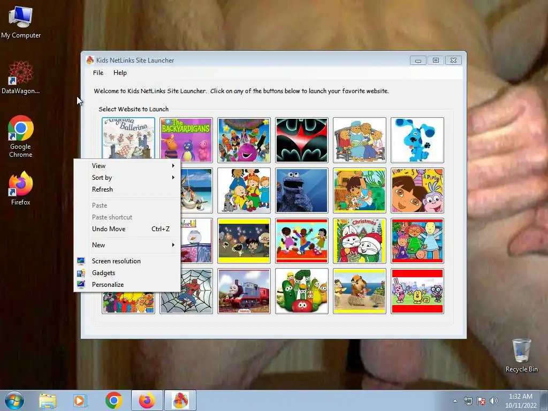Open the network tray icon
The height and width of the screenshot is (411, 548).
[x=468, y=401]
